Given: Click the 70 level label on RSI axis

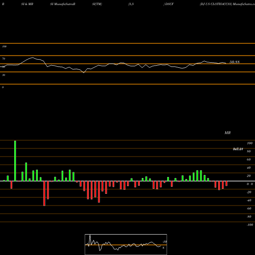Looking at the screenshot, I should point(4,59).
